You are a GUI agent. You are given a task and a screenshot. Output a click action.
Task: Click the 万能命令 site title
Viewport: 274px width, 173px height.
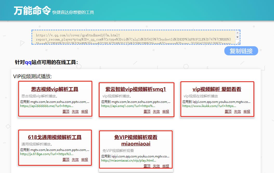coord(32,10)
